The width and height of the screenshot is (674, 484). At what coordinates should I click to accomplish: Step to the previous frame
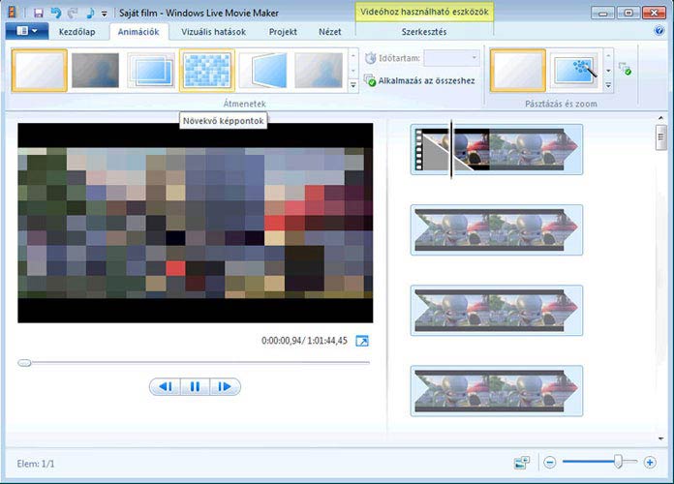[165, 386]
